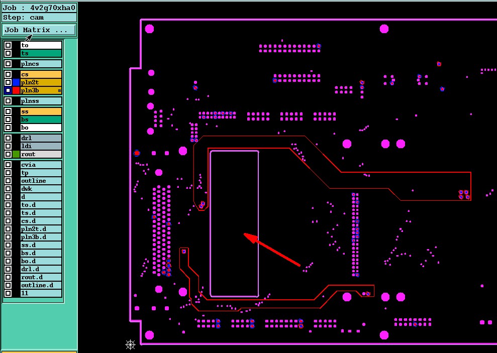Select the 'cs' layer name
Screen dimensions: 497x353
coord(41,74)
